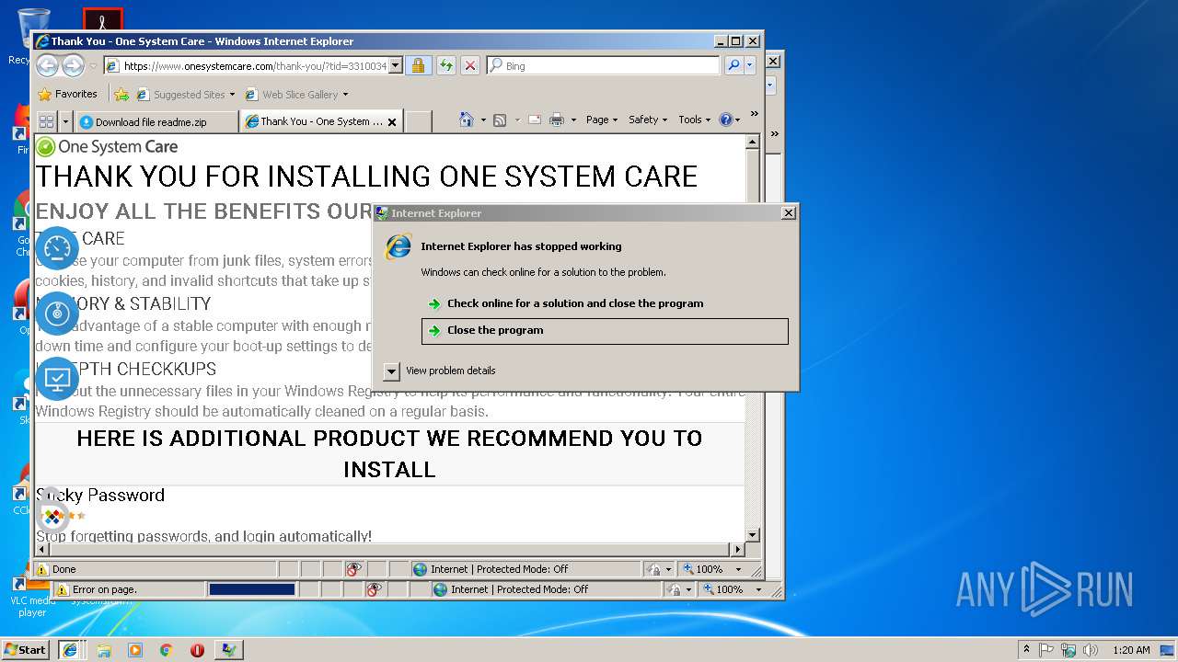Click the Done status warning icon
Viewport: 1178px width, 662px height.
tap(41, 569)
